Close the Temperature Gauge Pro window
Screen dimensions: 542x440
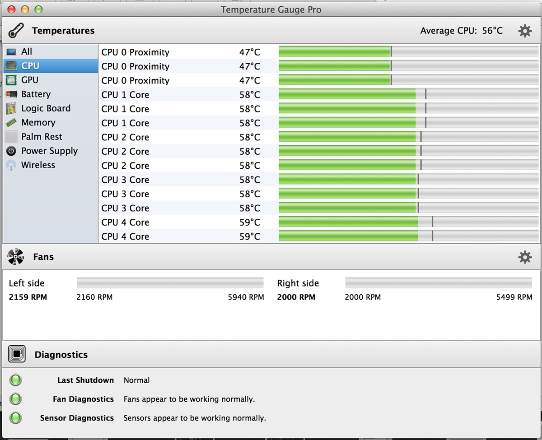tap(12, 9)
